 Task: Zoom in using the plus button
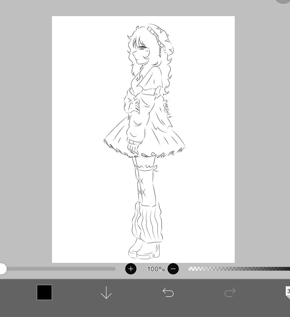click(x=131, y=269)
